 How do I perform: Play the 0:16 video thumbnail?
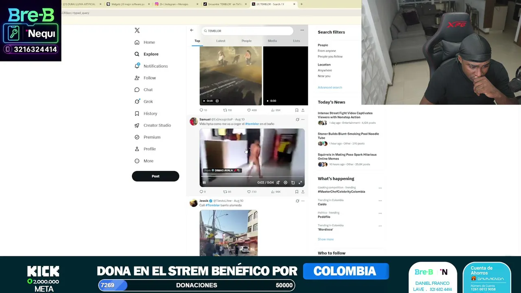pos(231,76)
